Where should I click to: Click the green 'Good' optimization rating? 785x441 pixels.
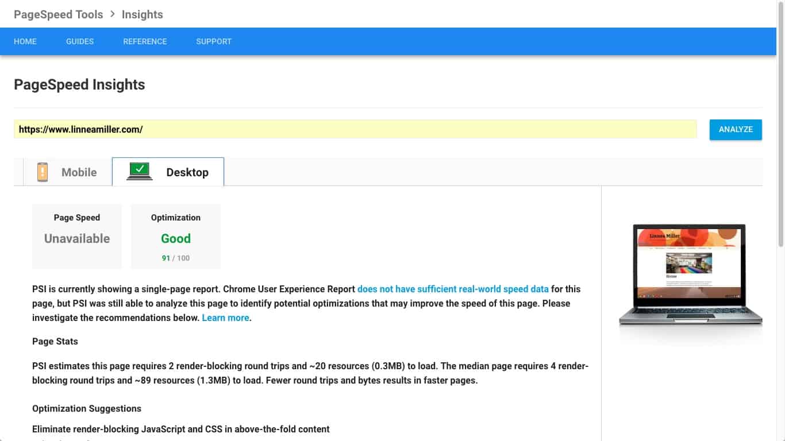pyautogui.click(x=176, y=238)
